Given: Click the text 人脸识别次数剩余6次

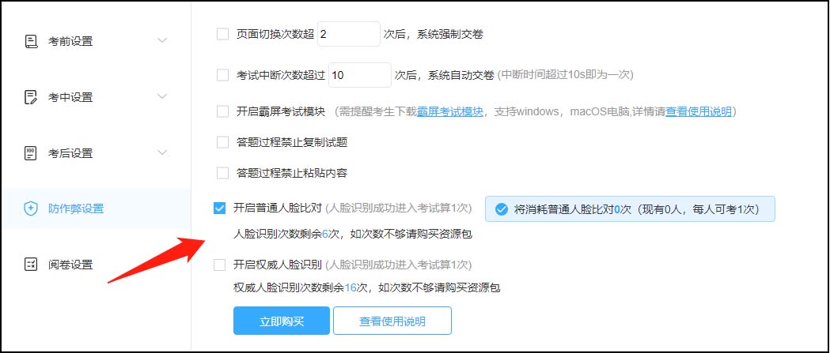Looking at the screenshot, I should click(x=289, y=234).
